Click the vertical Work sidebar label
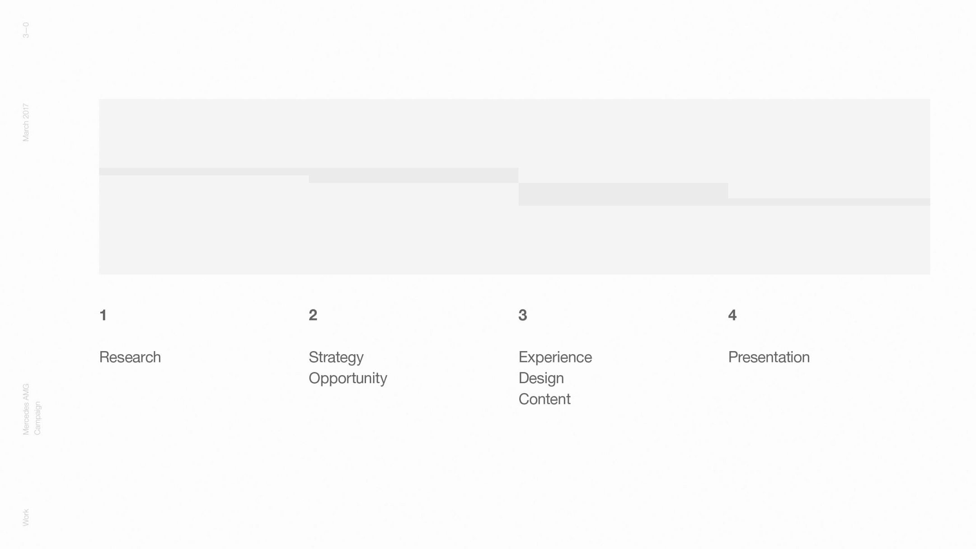This screenshot has width=976, height=549. [x=26, y=517]
